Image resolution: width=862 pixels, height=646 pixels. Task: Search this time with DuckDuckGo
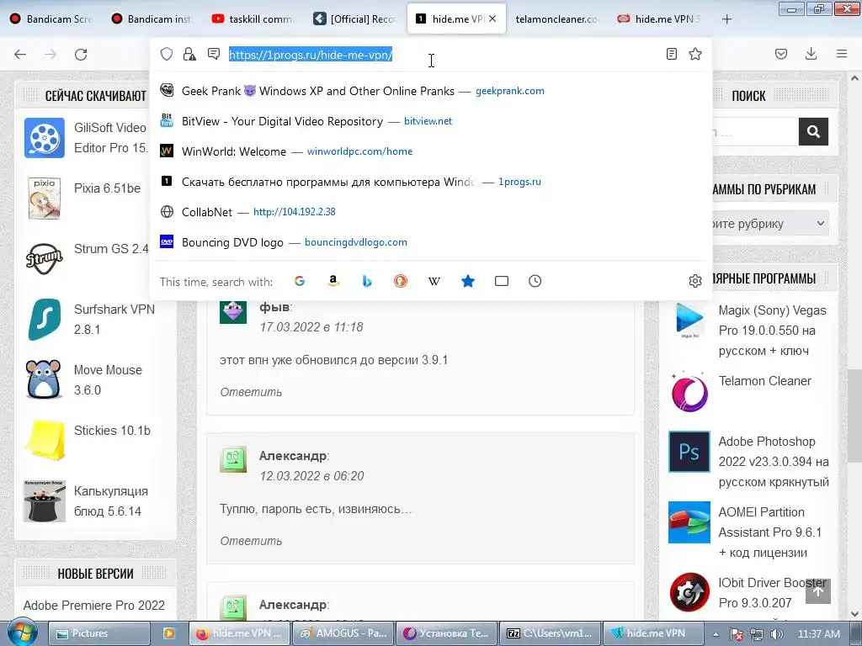[401, 281]
